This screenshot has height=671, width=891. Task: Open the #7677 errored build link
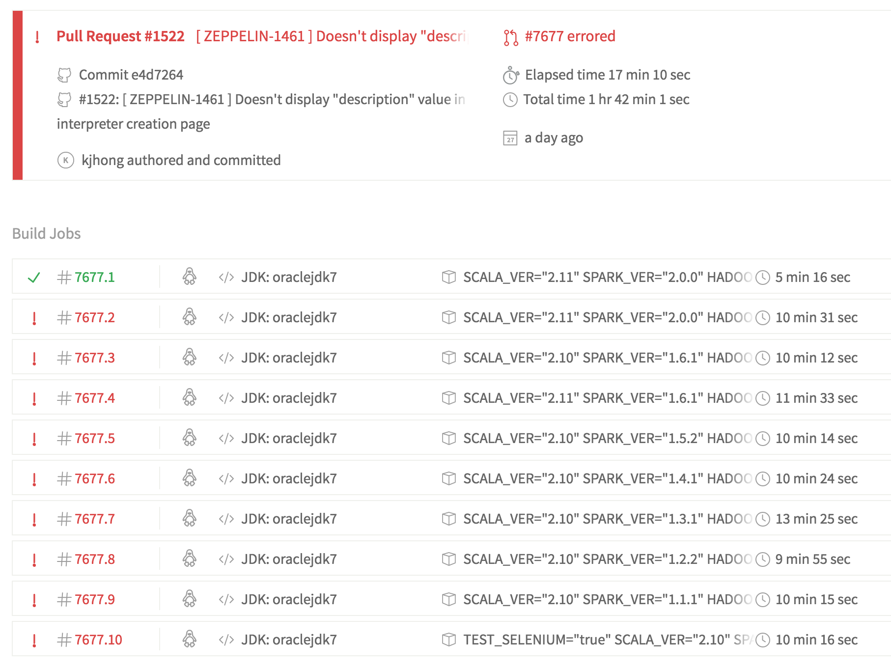click(570, 36)
